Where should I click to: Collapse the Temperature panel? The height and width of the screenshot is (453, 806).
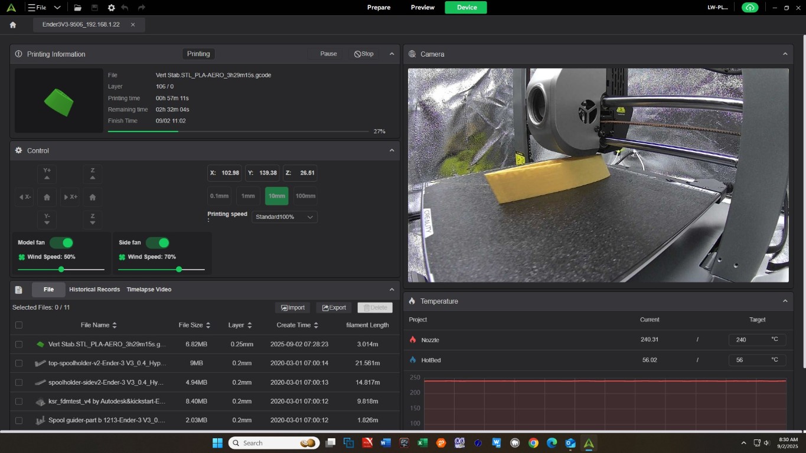click(785, 301)
